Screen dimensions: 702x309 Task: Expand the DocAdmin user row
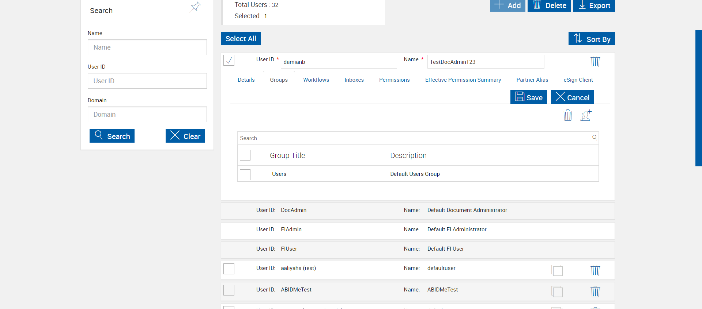[418, 210]
